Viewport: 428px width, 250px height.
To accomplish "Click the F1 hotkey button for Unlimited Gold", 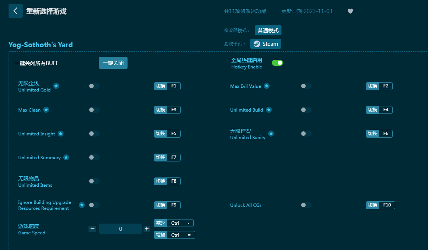I will click(x=174, y=86).
